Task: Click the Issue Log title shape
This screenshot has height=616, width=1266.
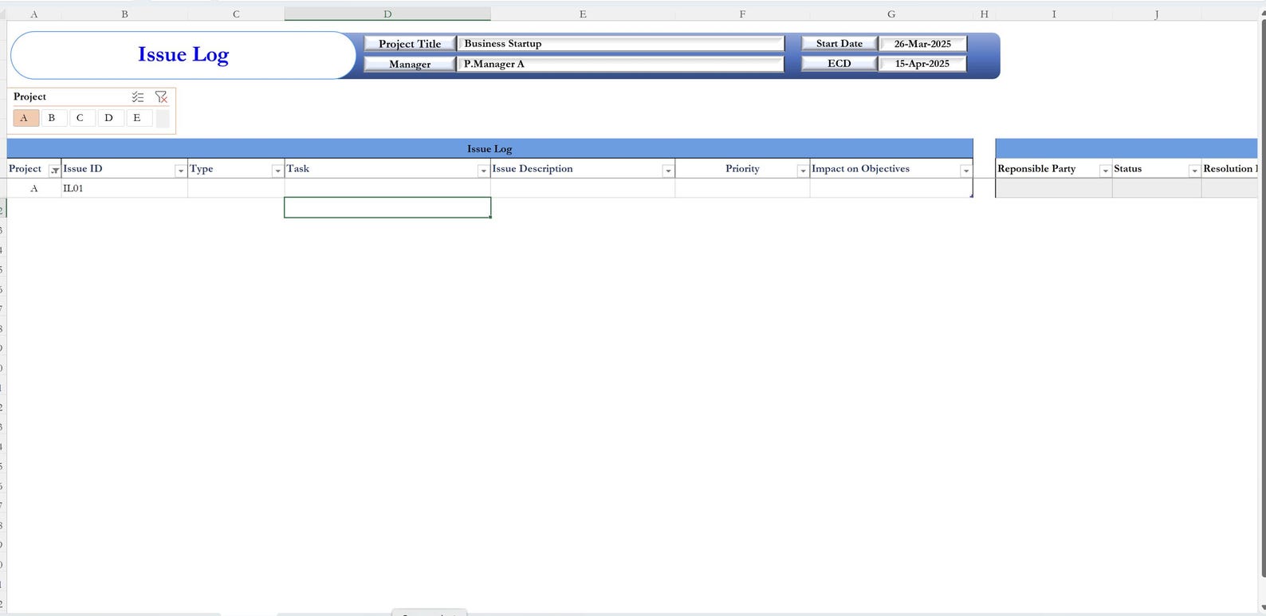Action: pos(183,55)
